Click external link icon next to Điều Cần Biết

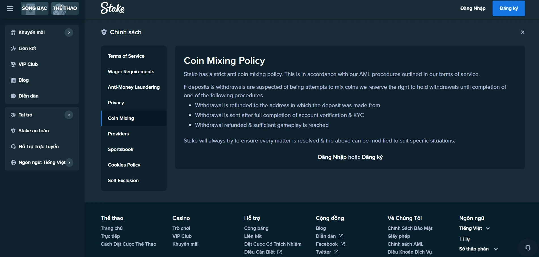tap(280, 252)
